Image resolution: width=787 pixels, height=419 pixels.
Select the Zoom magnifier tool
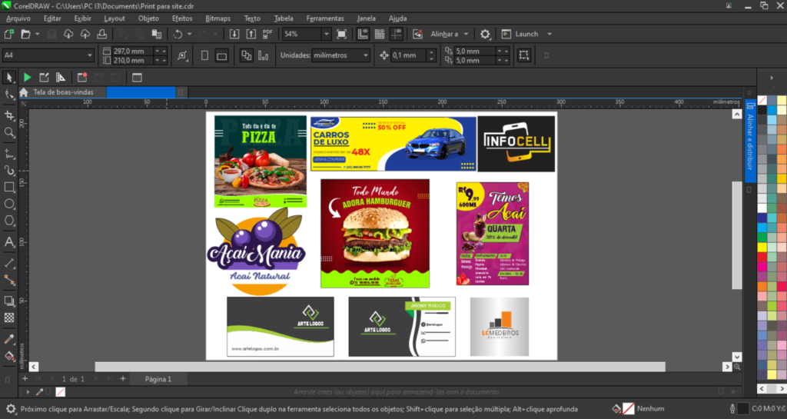(x=10, y=132)
